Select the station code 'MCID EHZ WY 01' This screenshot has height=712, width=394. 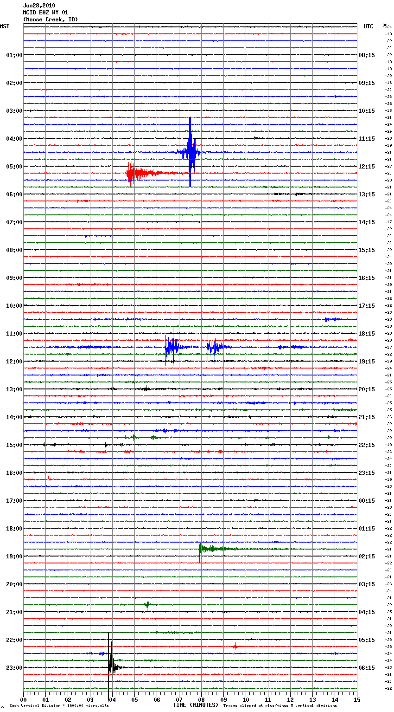(45, 13)
